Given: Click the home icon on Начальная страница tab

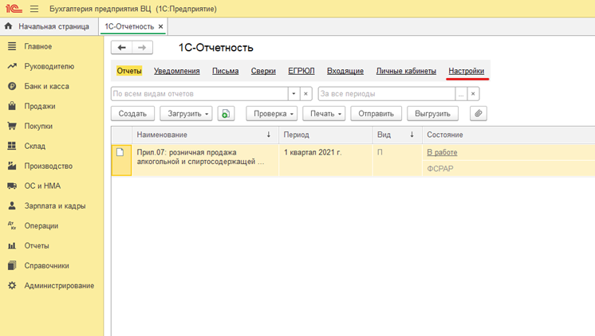Looking at the screenshot, I should pos(8,26).
